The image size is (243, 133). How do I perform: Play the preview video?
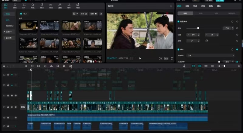tap(140, 58)
